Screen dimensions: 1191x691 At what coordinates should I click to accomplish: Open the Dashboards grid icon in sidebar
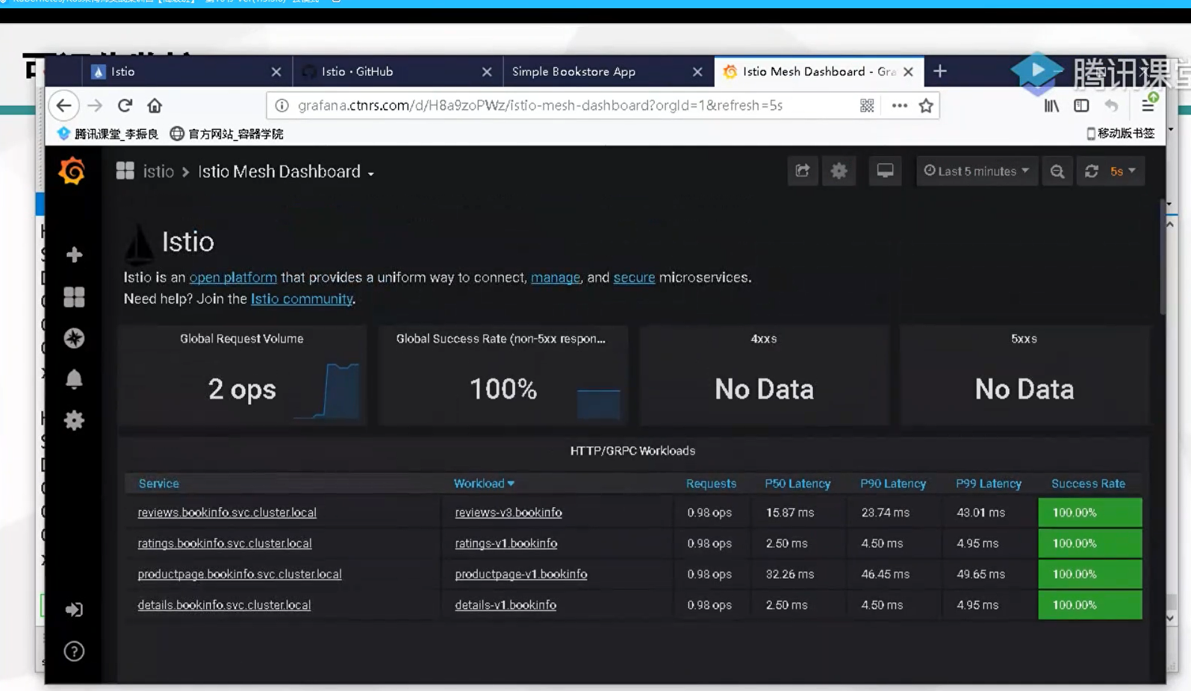74,297
